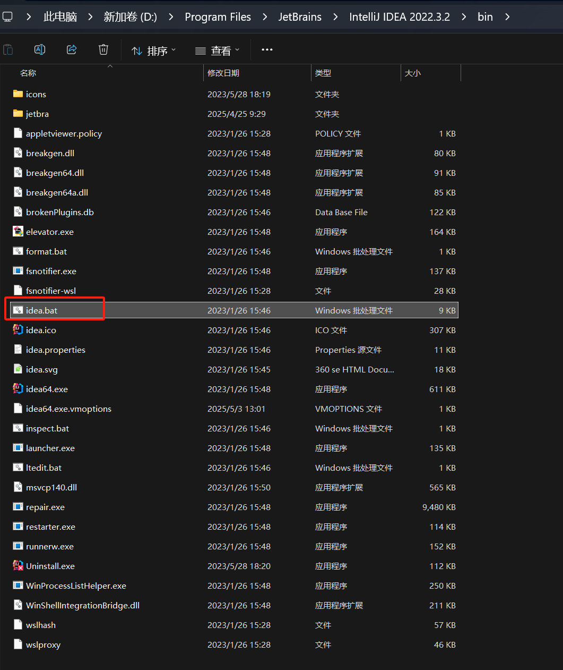The image size is (563, 670).
Task: Click 9,480 KB size of repair.exe
Action: click(x=439, y=507)
